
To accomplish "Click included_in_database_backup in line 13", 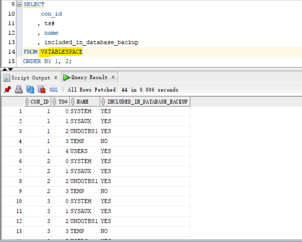I will click(91, 42).
